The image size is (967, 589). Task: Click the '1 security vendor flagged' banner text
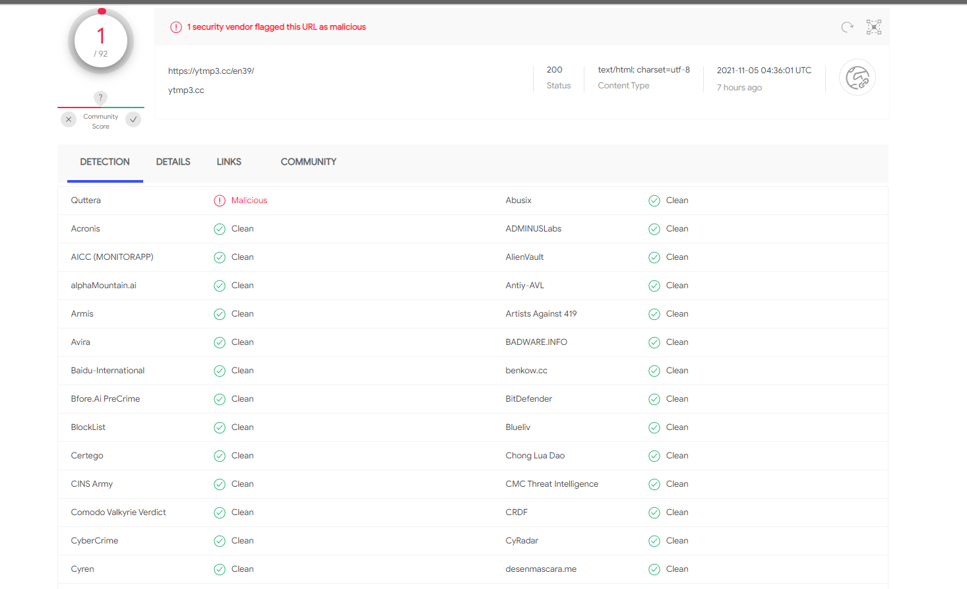pos(276,27)
